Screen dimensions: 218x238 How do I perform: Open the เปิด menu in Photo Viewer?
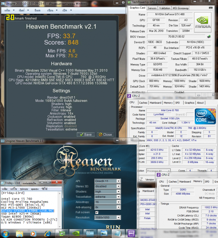pos(67,10)
